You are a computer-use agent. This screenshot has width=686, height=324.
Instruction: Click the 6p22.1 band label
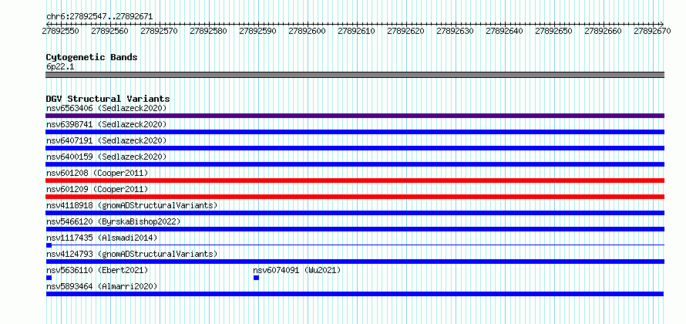(x=60, y=67)
